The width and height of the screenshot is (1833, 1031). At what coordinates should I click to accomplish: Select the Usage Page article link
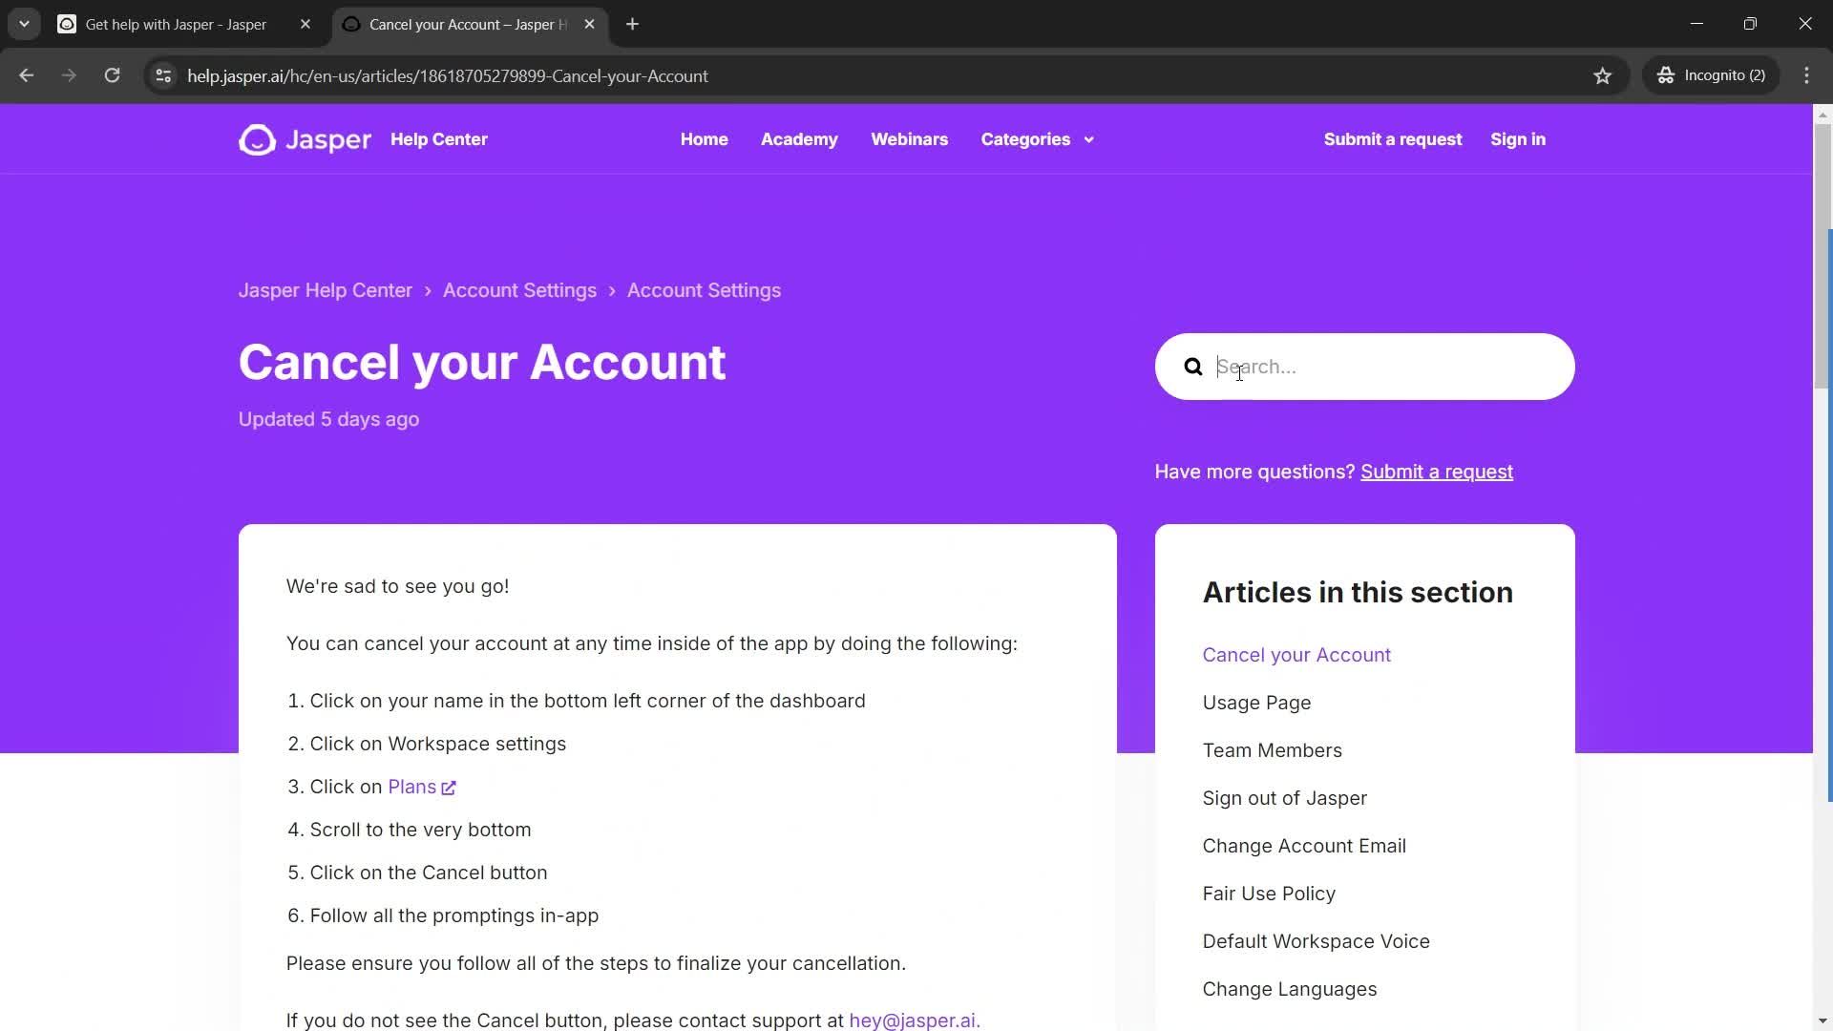(1256, 703)
